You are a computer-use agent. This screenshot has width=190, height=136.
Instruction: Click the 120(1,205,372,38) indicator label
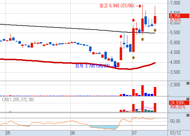(18, 100)
